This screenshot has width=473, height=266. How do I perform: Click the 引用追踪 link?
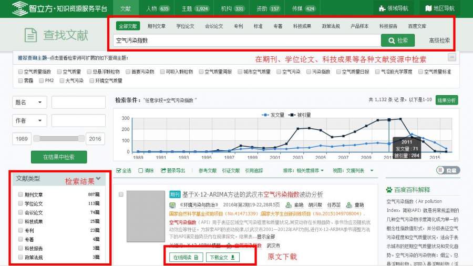(x=254, y=171)
